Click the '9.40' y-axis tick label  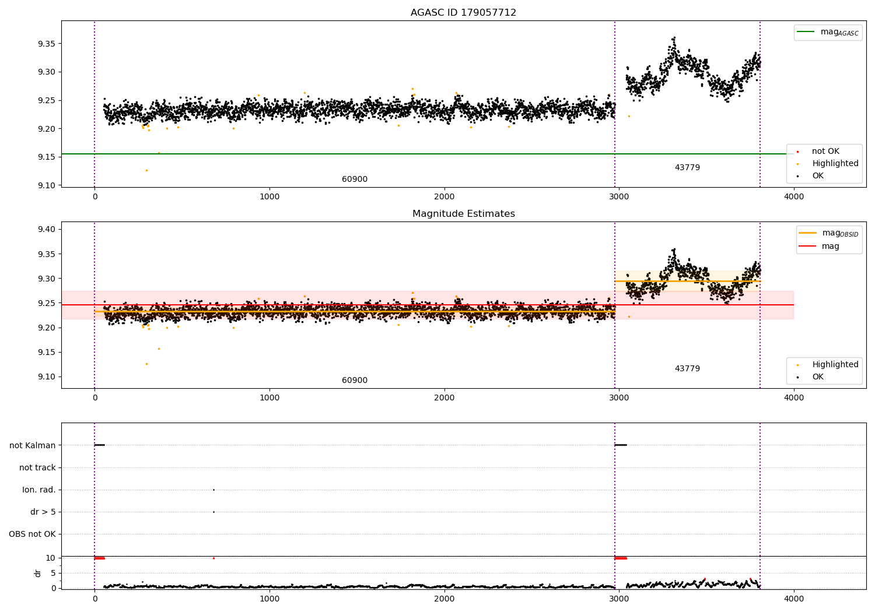tap(47, 230)
